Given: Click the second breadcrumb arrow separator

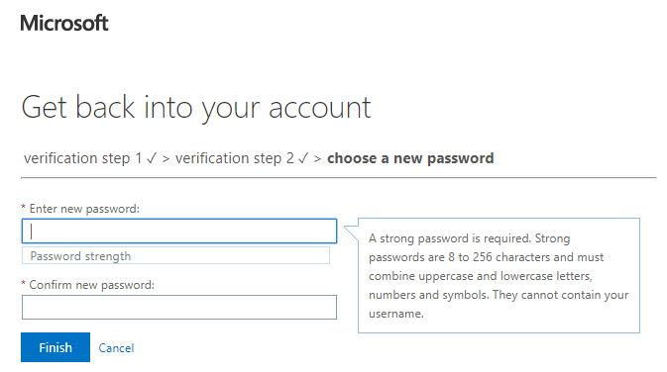Looking at the screenshot, I should (317, 159).
